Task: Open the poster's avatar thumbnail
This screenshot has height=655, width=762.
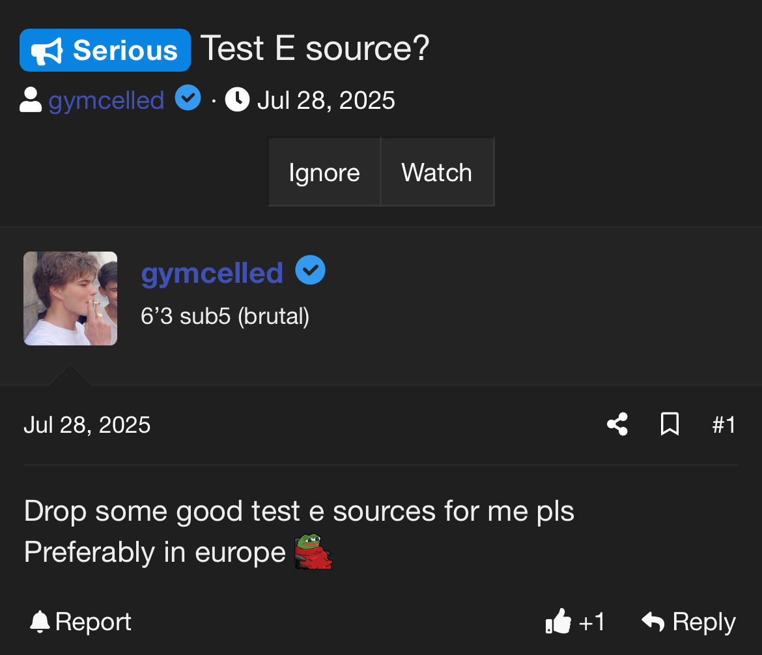Action: tap(70, 298)
